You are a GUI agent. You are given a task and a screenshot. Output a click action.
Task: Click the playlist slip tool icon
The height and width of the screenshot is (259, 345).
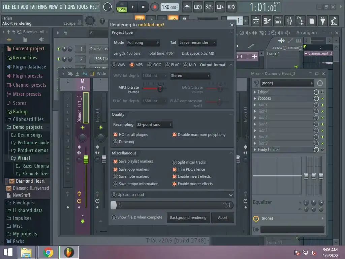(x=255, y=33)
